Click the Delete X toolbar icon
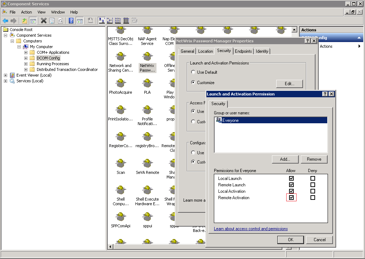This screenshot has width=365, height=259. click(43, 21)
